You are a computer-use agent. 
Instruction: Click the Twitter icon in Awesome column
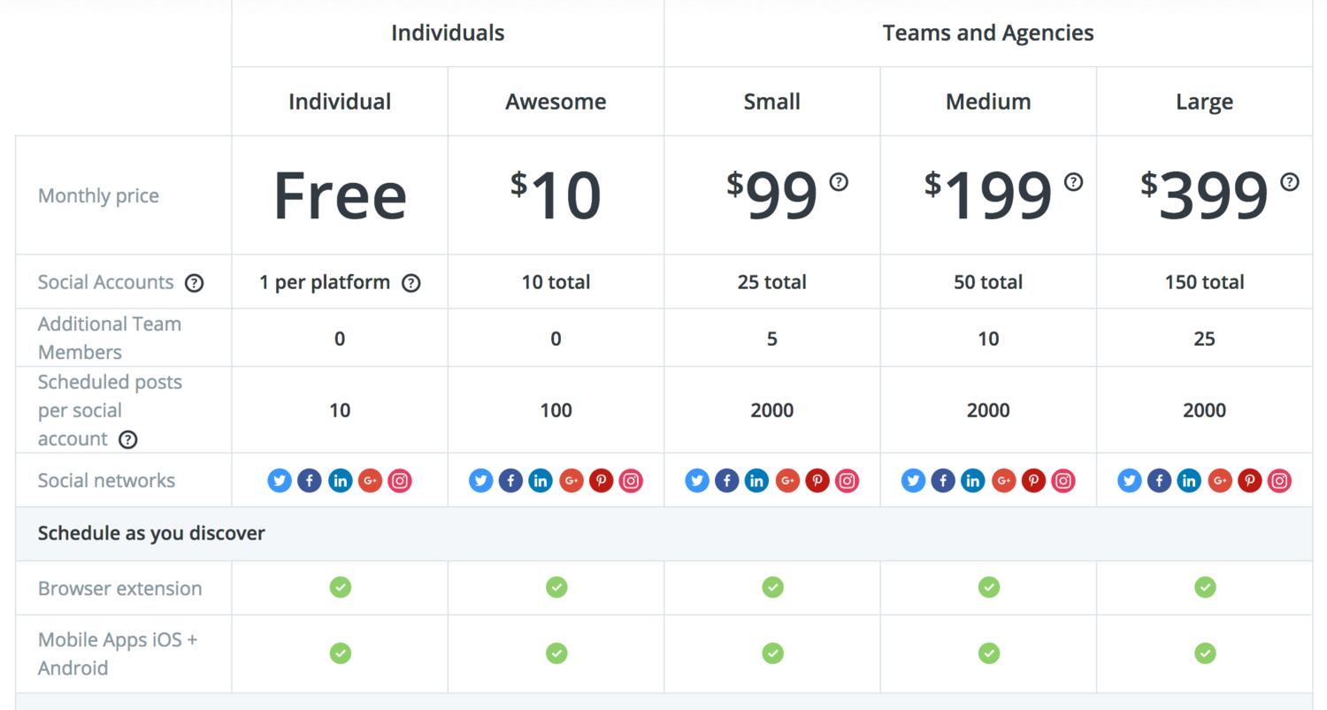[x=480, y=481]
